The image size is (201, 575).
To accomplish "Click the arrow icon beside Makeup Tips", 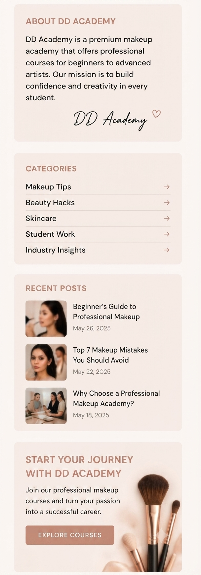I will click(167, 187).
